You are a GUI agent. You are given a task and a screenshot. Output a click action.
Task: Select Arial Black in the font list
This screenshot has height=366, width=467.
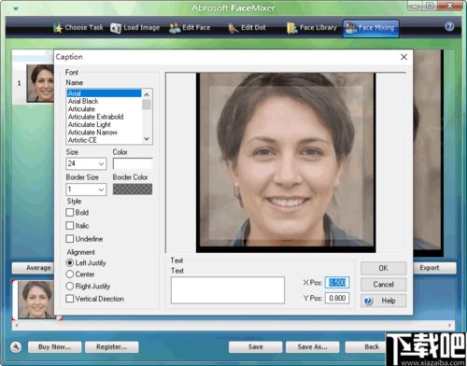(83, 101)
